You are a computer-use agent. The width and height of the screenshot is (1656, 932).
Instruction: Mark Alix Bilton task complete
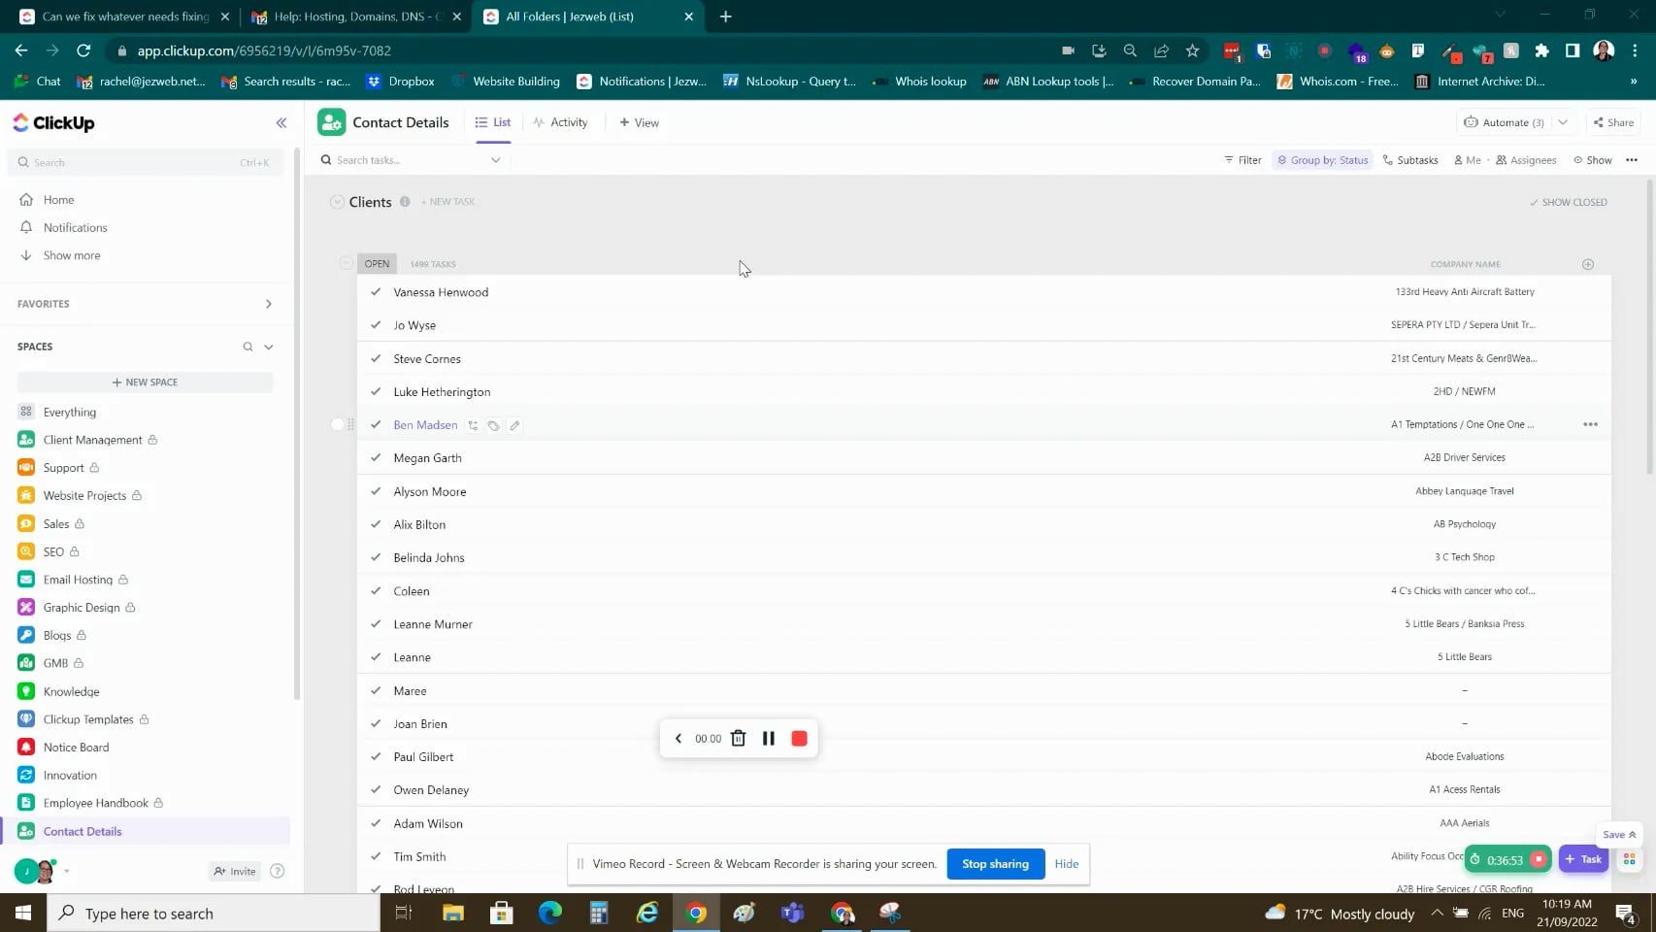coord(376,524)
